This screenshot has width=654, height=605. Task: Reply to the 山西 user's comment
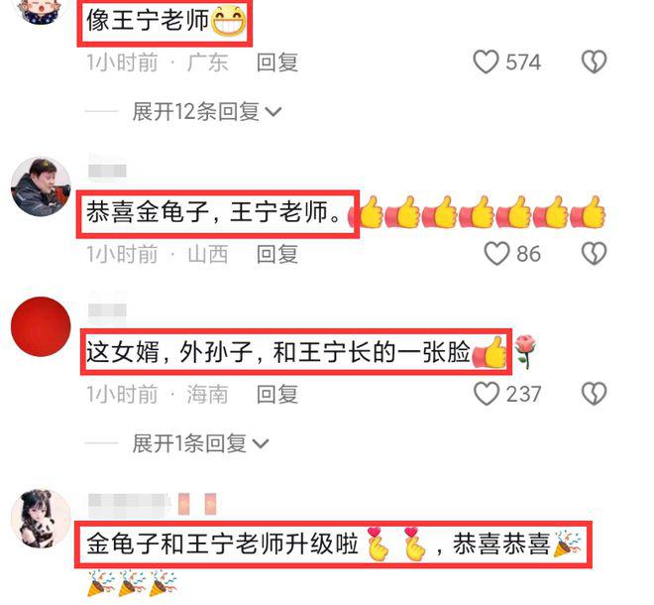pos(276,254)
